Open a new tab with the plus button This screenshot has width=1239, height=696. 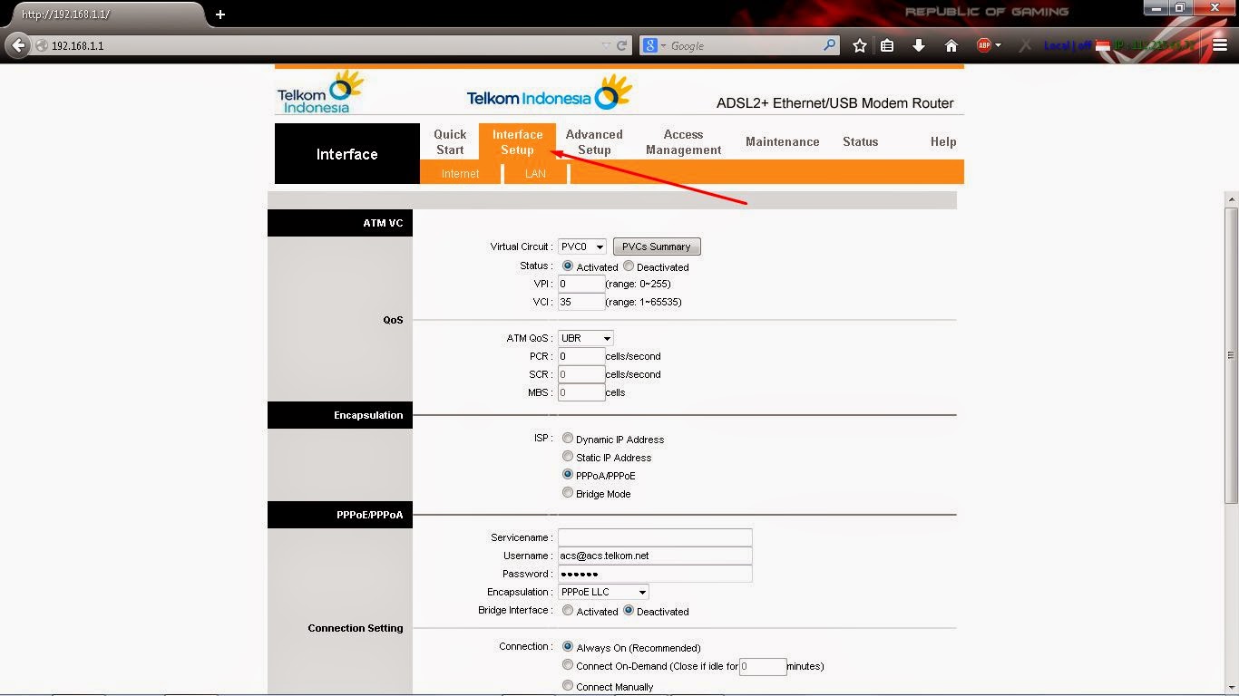pos(220,14)
